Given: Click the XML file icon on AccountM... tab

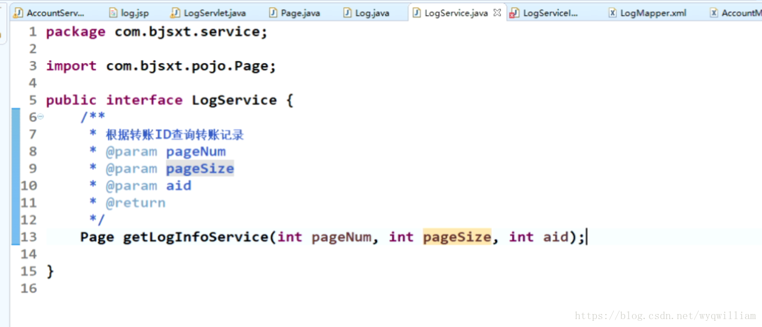Looking at the screenshot, I should [714, 12].
